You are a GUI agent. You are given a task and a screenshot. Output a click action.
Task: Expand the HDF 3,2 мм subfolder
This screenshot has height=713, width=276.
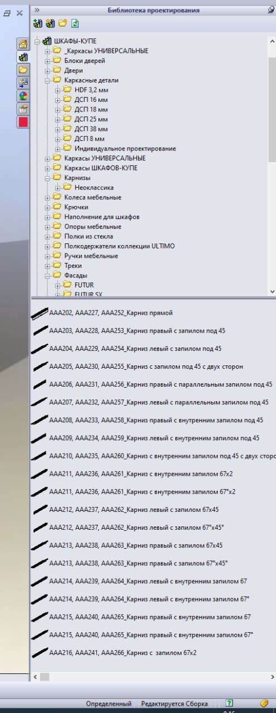[x=57, y=90]
